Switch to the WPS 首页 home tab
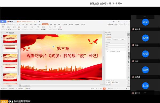160x103 pixels. click(3, 22)
